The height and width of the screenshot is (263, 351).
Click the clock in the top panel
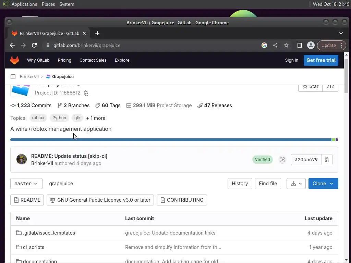pyautogui.click(x=331, y=4)
